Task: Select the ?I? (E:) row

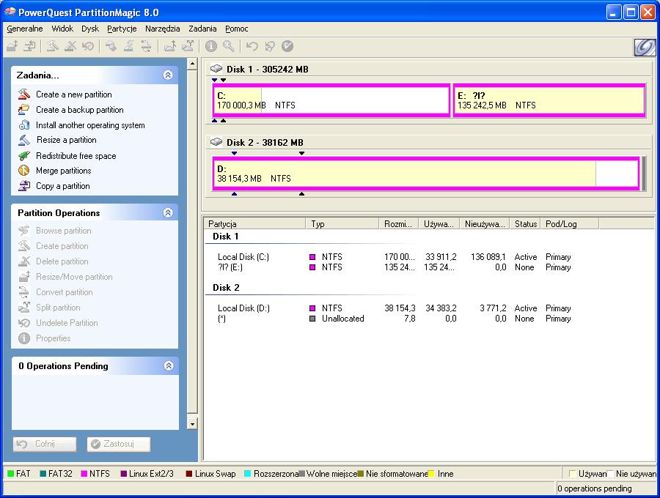Action: tap(394, 267)
